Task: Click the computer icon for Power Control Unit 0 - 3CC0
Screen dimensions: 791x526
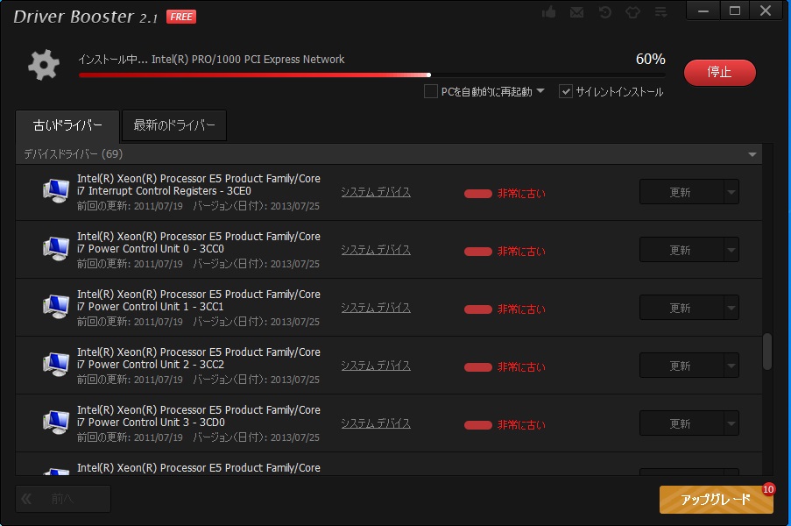Action: click(56, 249)
